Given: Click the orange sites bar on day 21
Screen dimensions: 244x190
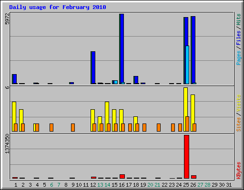Looking at the screenshot, I should click(x=159, y=127).
